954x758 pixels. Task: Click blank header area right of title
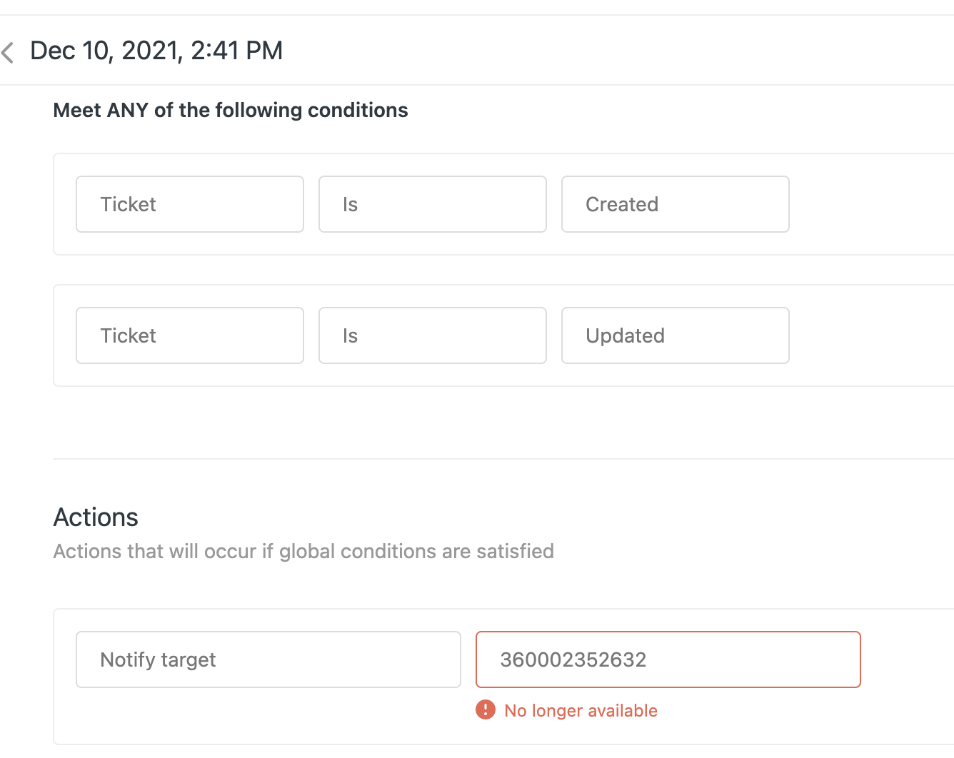coord(614,51)
